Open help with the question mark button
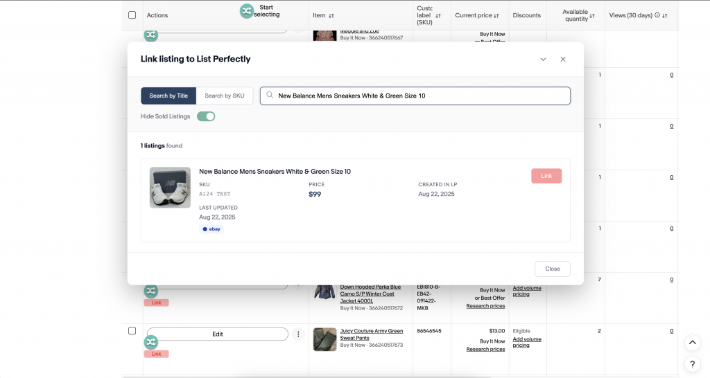The width and height of the screenshot is (710, 378). (x=693, y=364)
